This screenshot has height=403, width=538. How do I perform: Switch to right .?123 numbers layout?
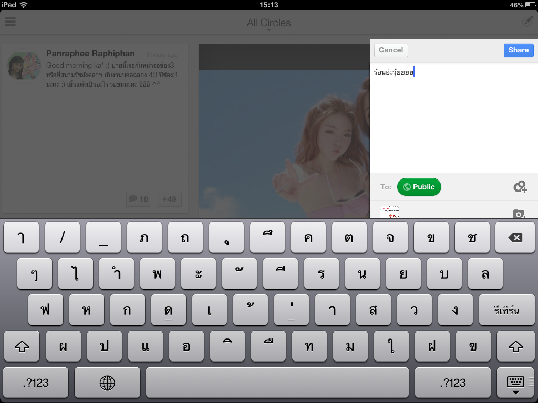(x=452, y=383)
